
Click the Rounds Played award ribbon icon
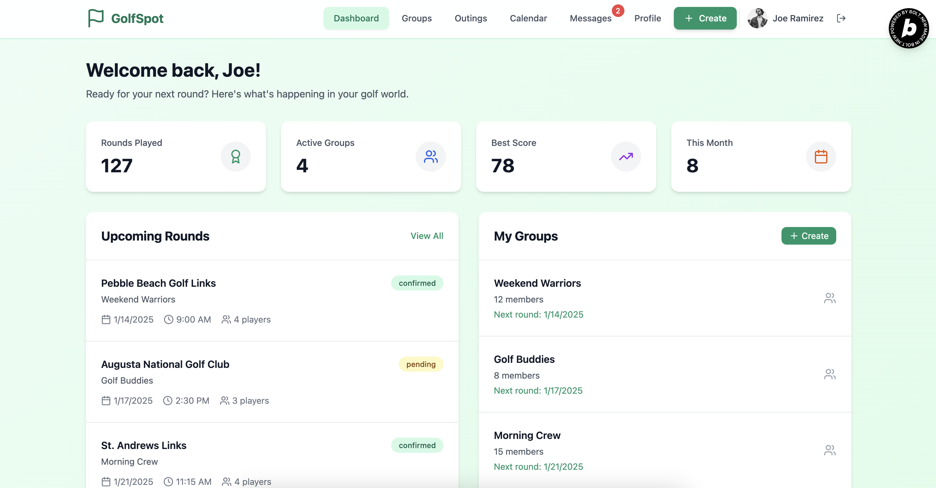tap(235, 157)
